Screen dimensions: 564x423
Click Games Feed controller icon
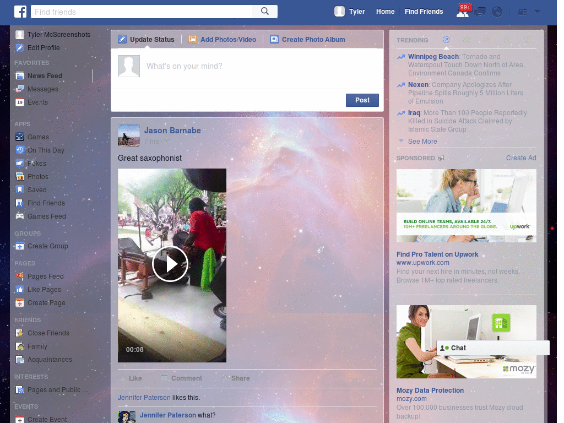pos(20,216)
